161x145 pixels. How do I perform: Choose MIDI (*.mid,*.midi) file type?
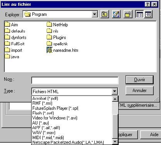point(72,138)
